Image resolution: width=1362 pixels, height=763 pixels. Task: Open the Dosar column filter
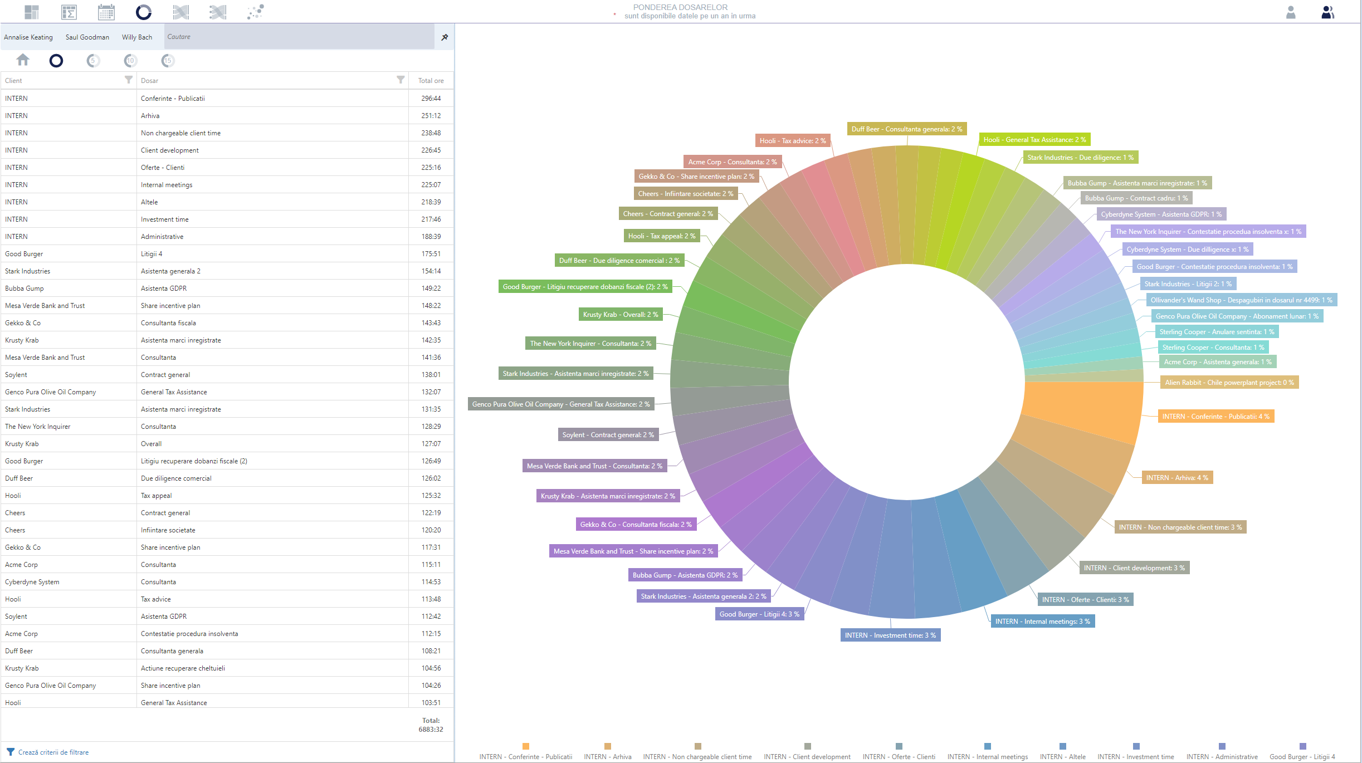[401, 80]
